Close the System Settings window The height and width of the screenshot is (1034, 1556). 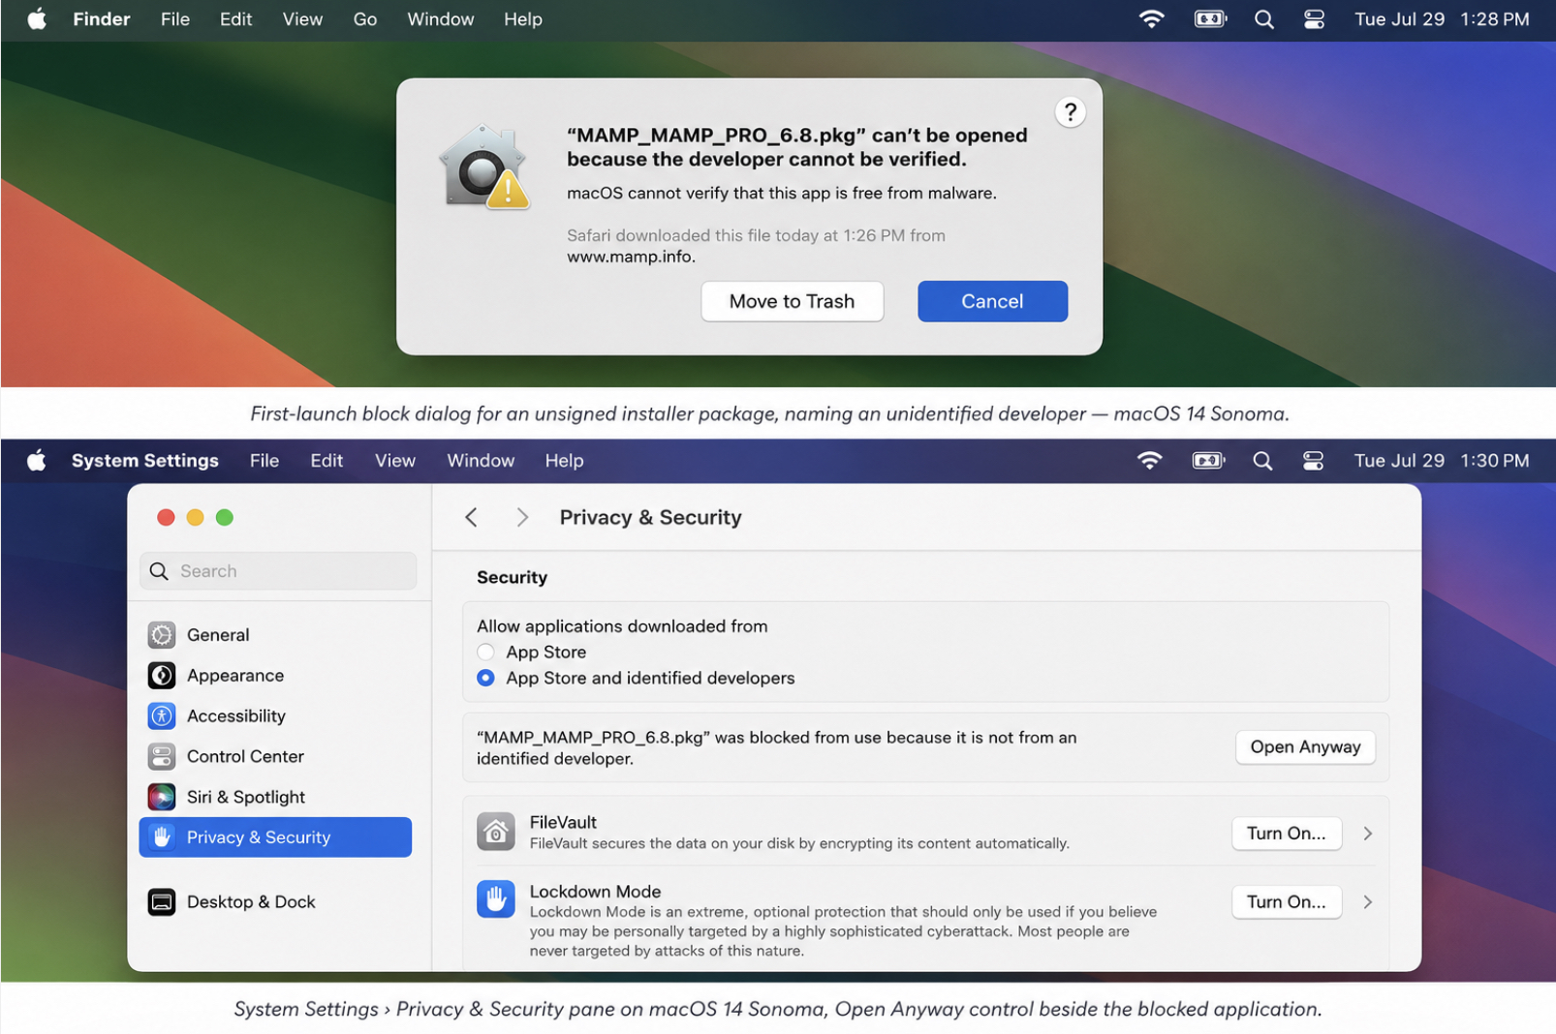tap(166, 517)
